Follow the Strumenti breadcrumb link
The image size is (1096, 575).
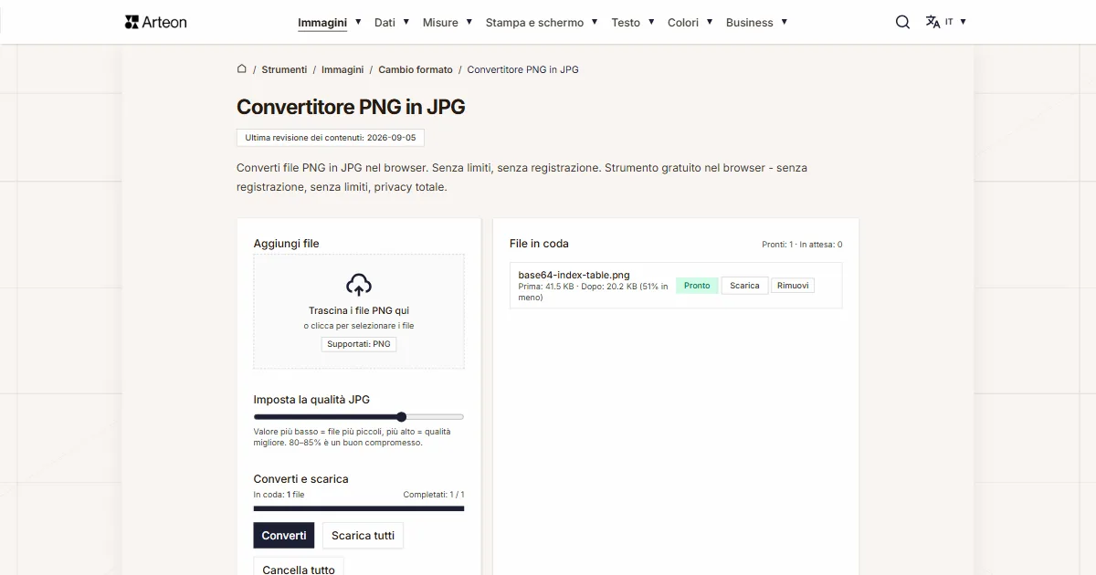[284, 69]
